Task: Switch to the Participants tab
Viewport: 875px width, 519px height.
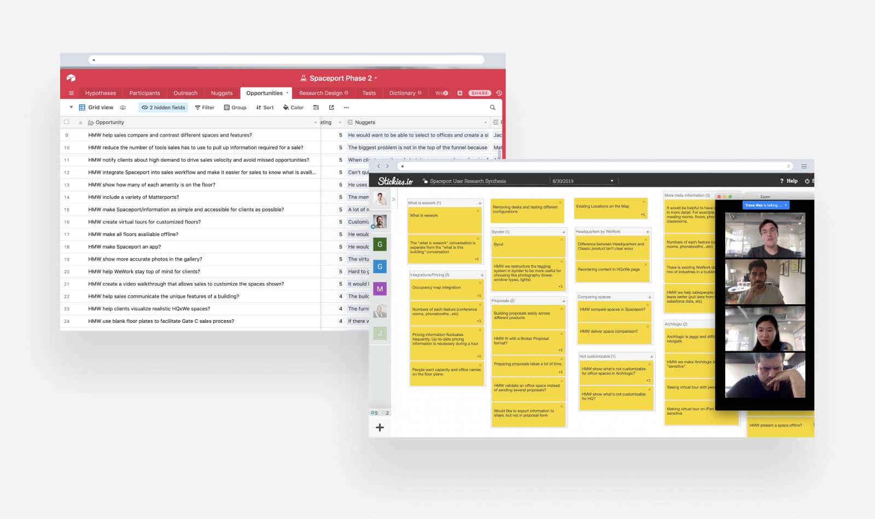Action: click(x=145, y=93)
